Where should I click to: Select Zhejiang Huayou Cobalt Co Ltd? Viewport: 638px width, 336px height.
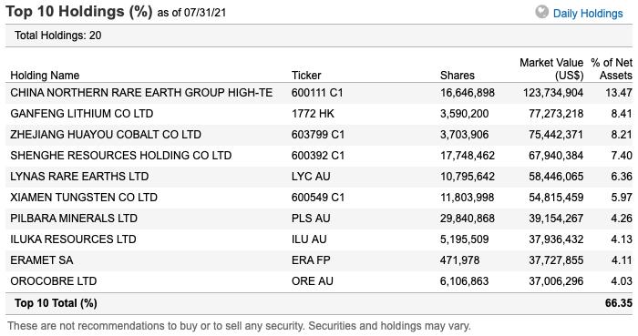(x=106, y=135)
